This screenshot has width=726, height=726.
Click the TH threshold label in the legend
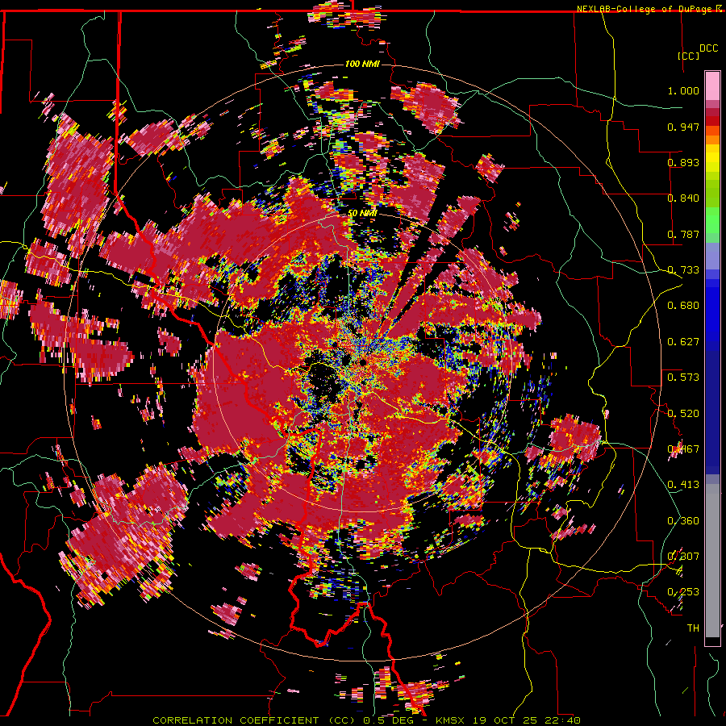[x=693, y=628]
